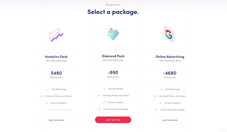The image size is (227, 132).
Task: Click the Online Advertising plan title
Action: [170, 57]
